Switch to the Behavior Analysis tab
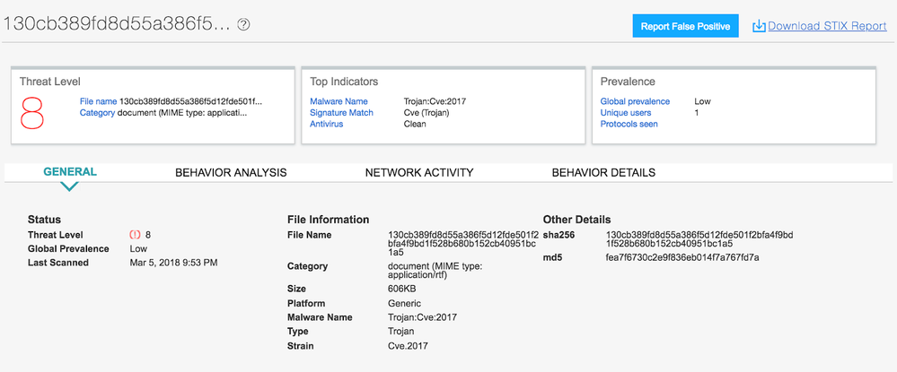The height and width of the screenshot is (372, 897). click(231, 172)
